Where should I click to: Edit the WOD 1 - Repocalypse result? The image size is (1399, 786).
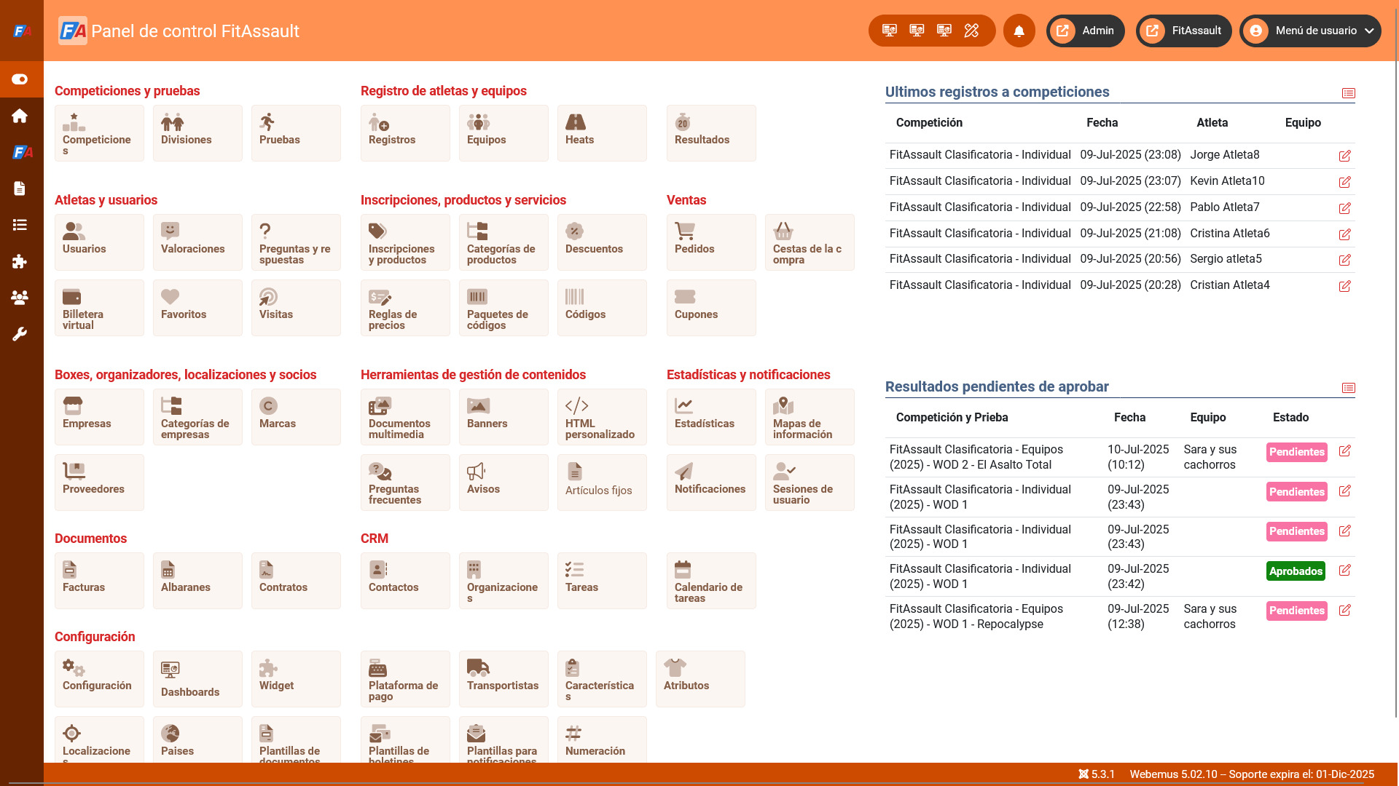(1345, 610)
